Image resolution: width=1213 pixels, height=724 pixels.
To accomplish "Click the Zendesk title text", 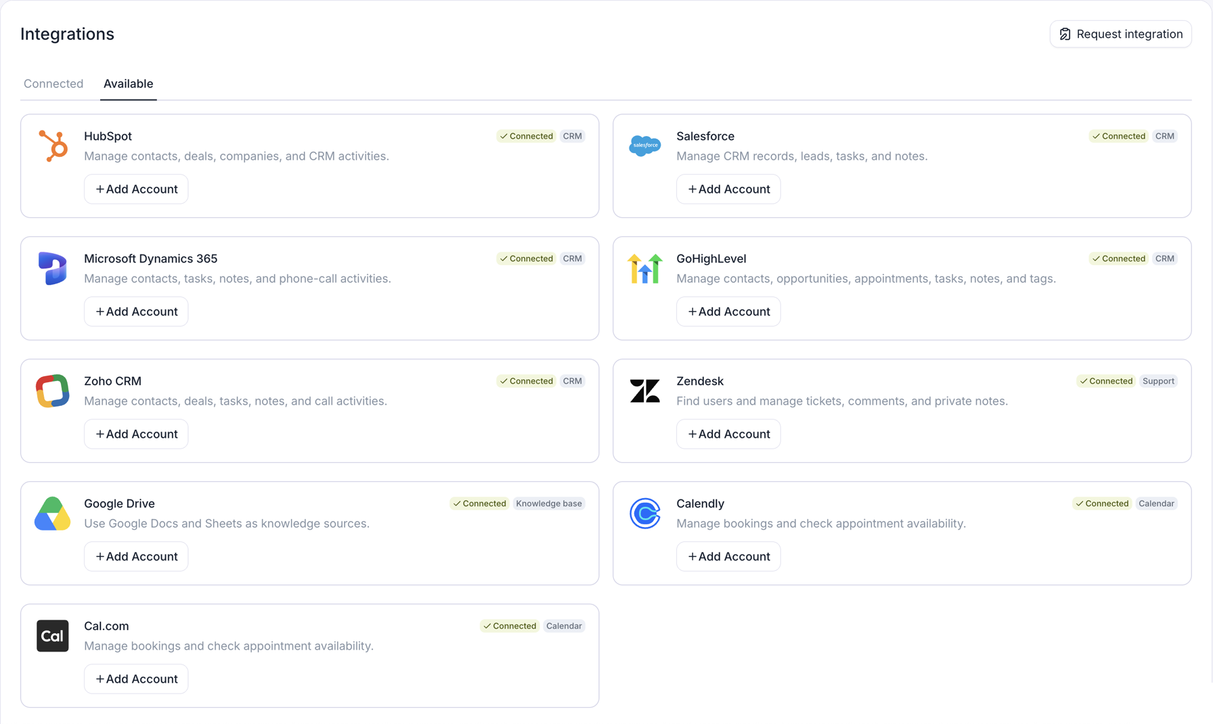I will coord(700,381).
